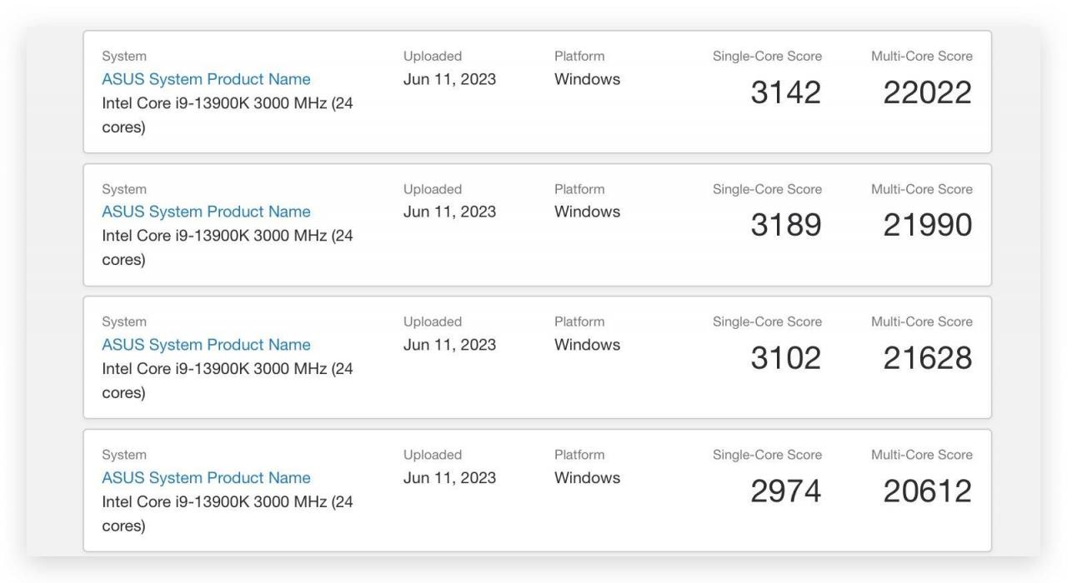Click the single-core score 3189

click(x=786, y=226)
